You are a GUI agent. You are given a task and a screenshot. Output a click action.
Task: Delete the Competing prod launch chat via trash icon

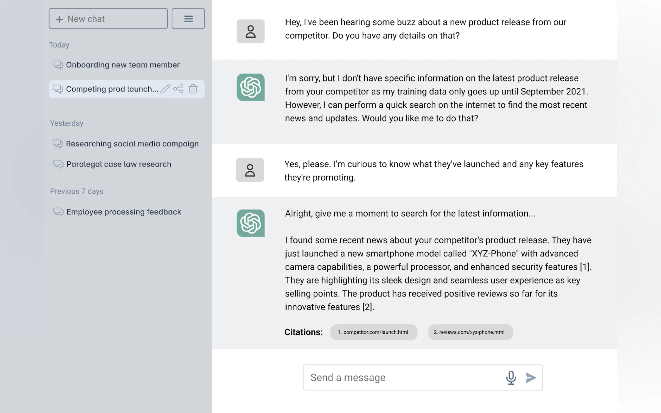click(193, 89)
